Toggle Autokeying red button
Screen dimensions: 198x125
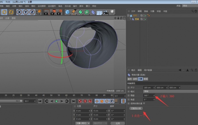[x=85, y=101]
